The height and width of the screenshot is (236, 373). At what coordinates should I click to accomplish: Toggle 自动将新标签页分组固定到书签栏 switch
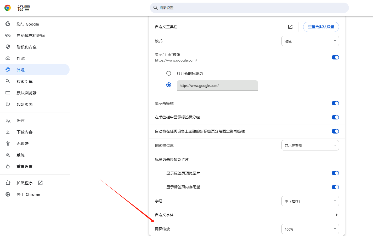(335, 131)
